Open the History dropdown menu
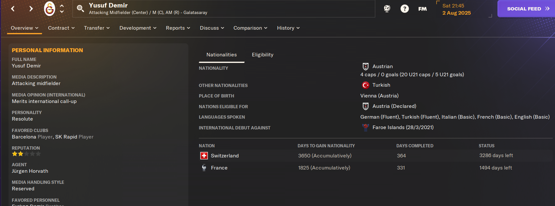This screenshot has height=206, width=555. [x=288, y=28]
